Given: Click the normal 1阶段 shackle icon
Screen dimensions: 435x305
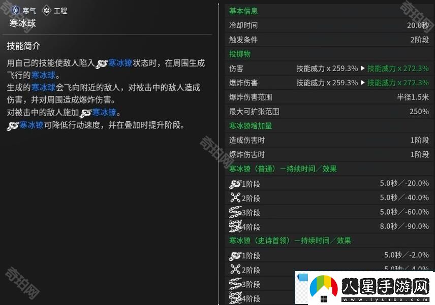Looking at the screenshot, I should coord(235,184).
